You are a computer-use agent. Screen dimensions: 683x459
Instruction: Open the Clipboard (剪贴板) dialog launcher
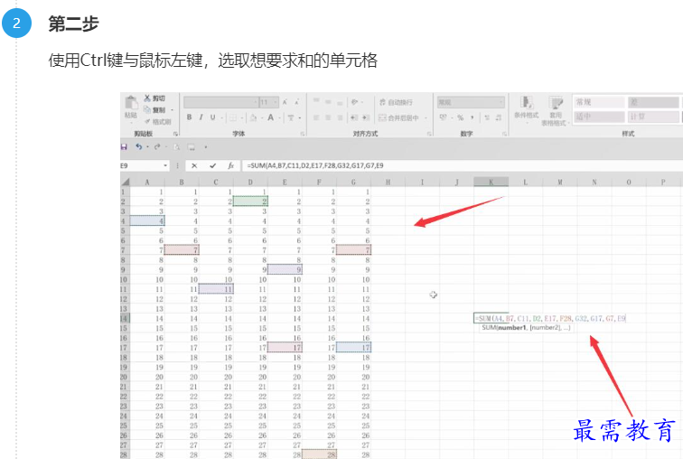(x=175, y=134)
